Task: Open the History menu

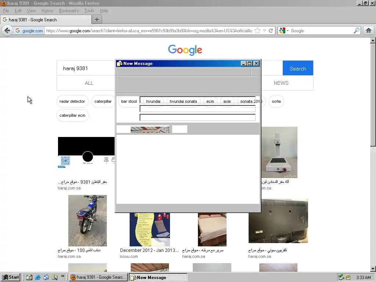Action: coord(47,11)
